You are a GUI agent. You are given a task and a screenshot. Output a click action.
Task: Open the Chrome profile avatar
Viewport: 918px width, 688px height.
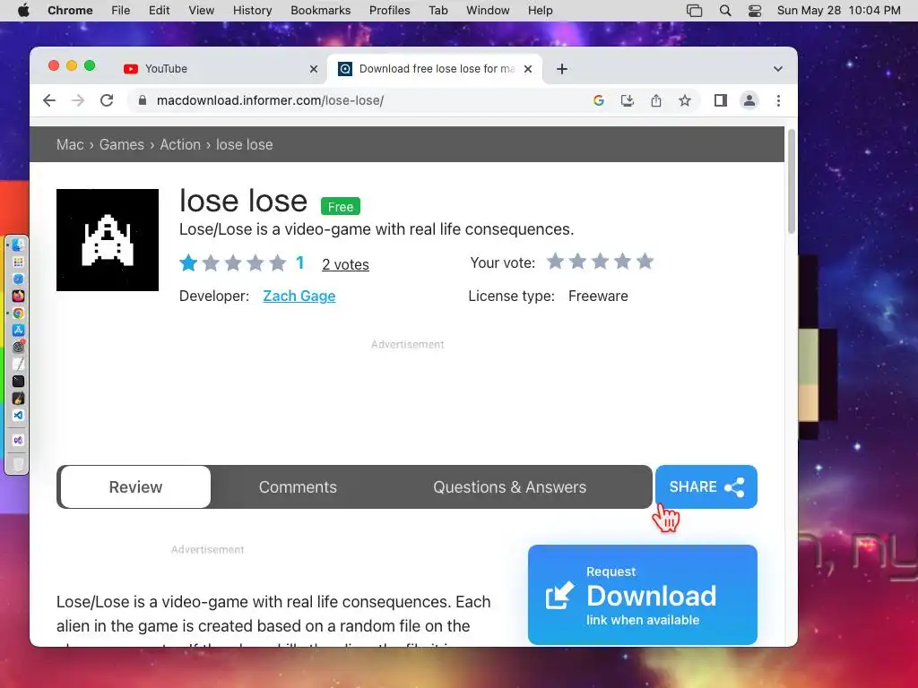pyautogui.click(x=749, y=100)
